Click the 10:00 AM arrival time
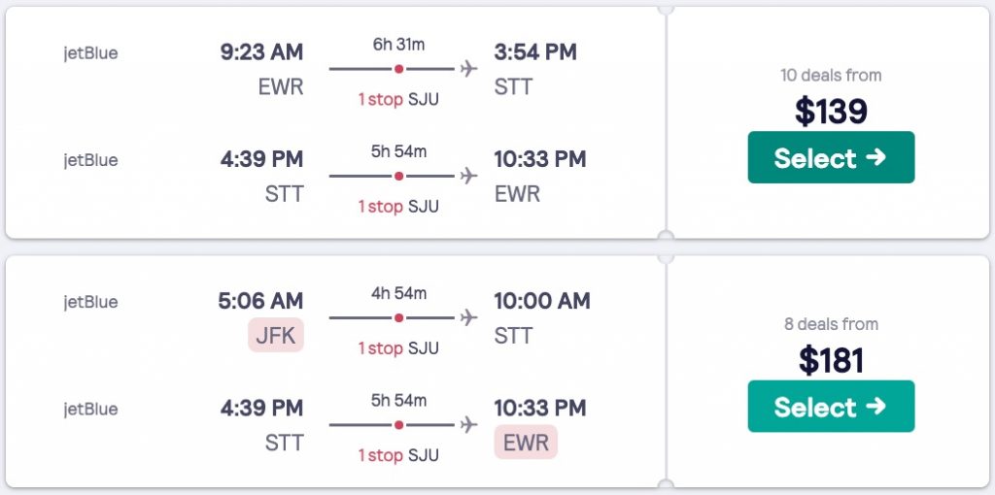Image resolution: width=995 pixels, height=495 pixels. (541, 301)
